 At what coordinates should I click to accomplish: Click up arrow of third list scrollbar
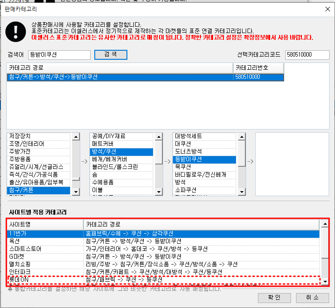pos(242,136)
